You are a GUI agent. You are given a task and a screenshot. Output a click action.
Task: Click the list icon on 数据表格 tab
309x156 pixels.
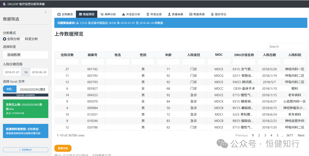pyautogui.click(x=191, y=14)
